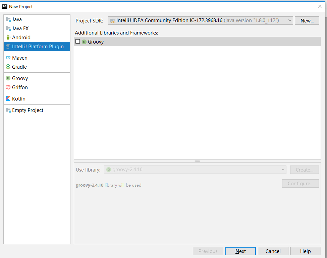This screenshot has width=327, height=258.
Task: Click the Previous button
Action: coord(208,251)
